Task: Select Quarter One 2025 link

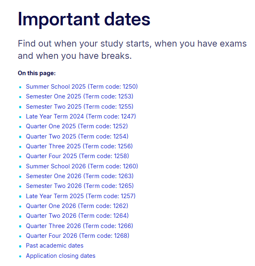Action: click(77, 126)
